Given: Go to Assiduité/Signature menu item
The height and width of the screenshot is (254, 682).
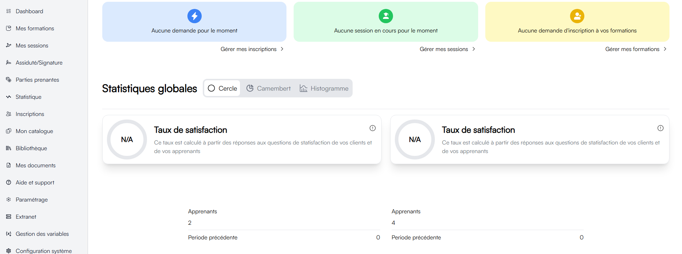Looking at the screenshot, I should pyautogui.click(x=39, y=63).
